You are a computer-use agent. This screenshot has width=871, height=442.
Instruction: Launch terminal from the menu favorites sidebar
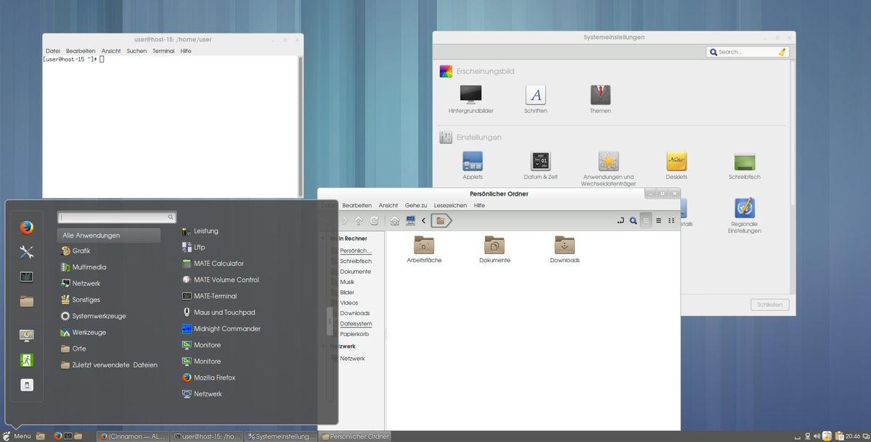[27, 277]
